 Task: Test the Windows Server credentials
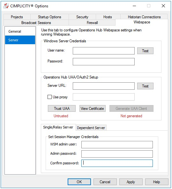[145, 51]
